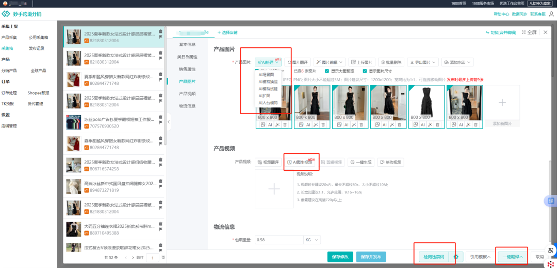
Task: Go to the 基本信息 section tab
Action: [x=187, y=45]
